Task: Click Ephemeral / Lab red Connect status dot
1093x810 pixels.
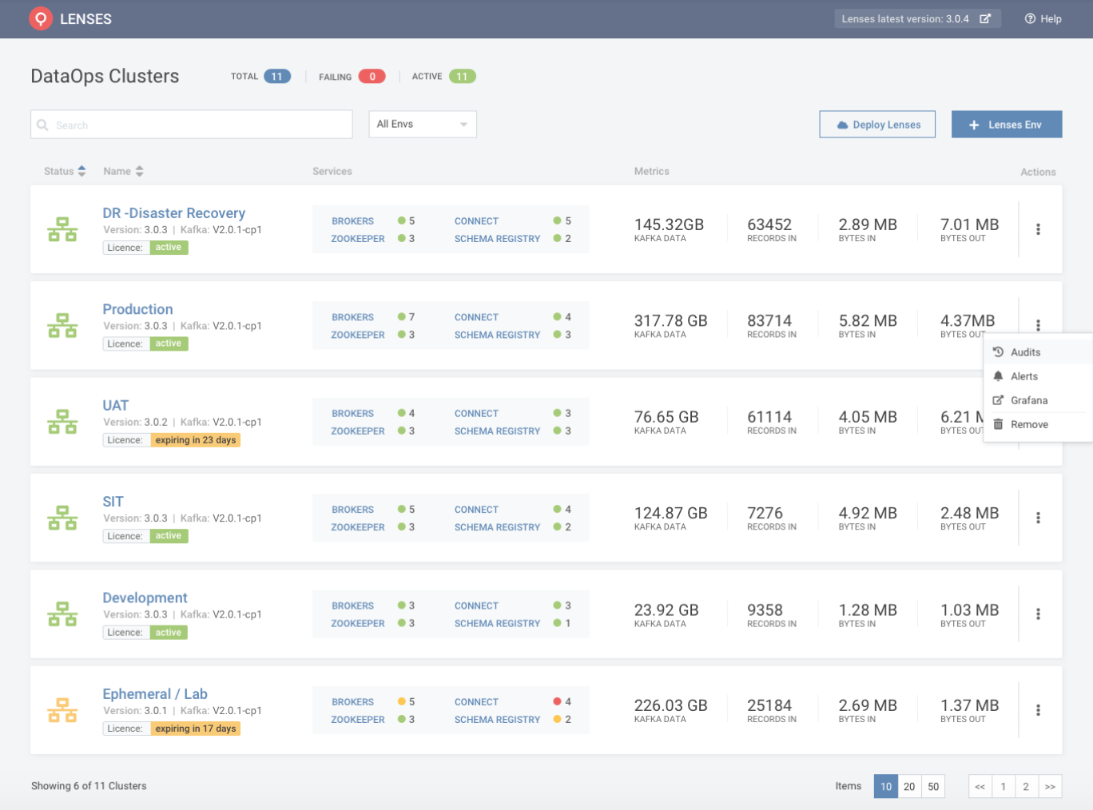Action: pos(557,701)
